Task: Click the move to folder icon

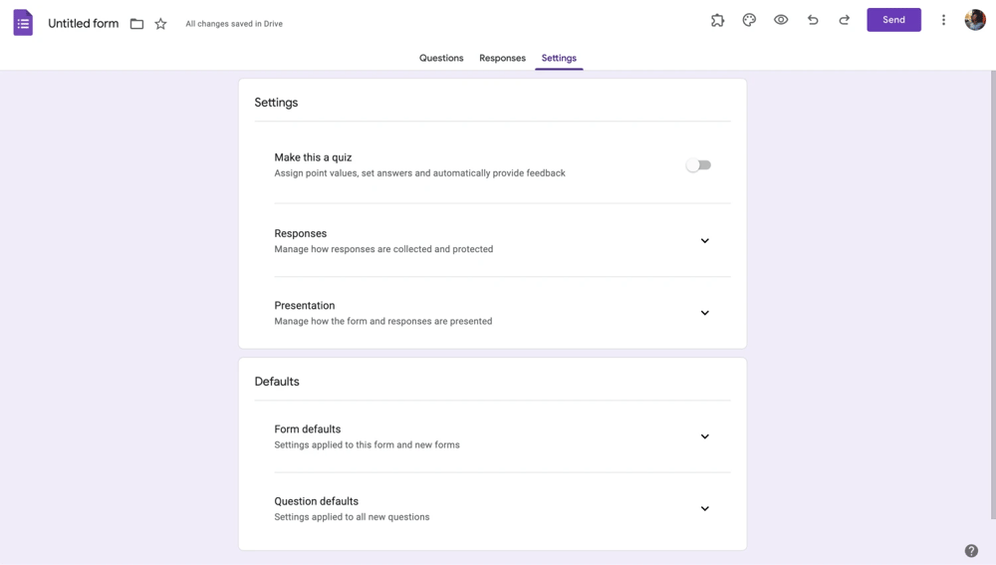Action: [136, 24]
